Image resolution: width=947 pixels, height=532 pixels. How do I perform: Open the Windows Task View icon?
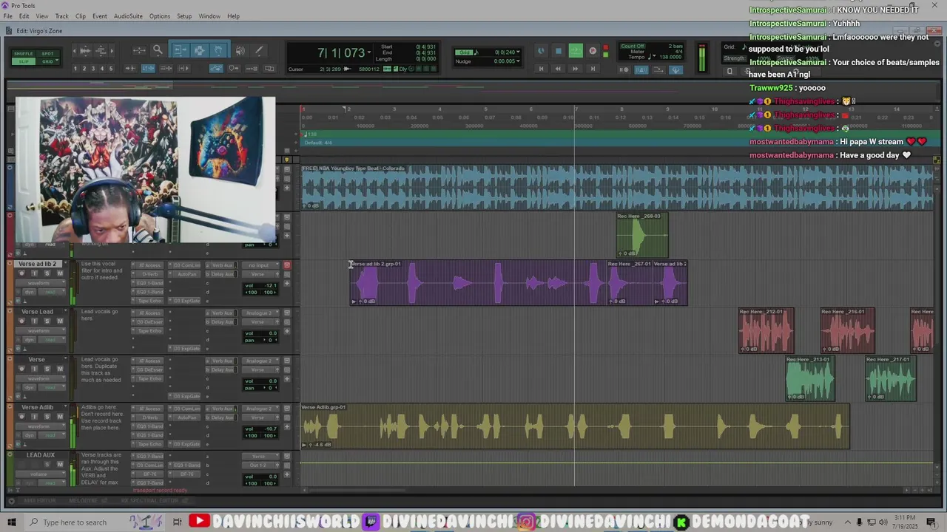click(x=178, y=522)
